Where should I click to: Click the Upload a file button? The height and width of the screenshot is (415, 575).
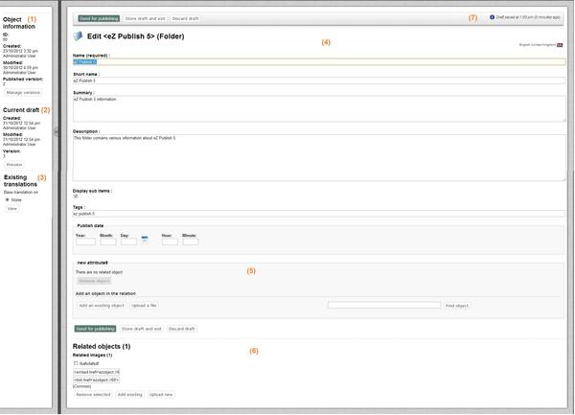pos(144,306)
